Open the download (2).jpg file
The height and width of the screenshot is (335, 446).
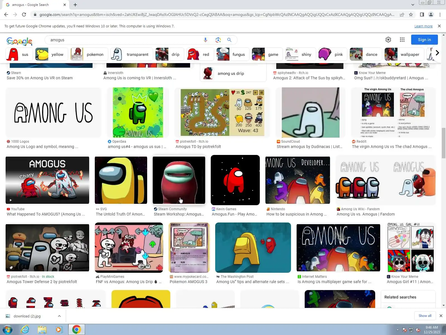coord(27,316)
